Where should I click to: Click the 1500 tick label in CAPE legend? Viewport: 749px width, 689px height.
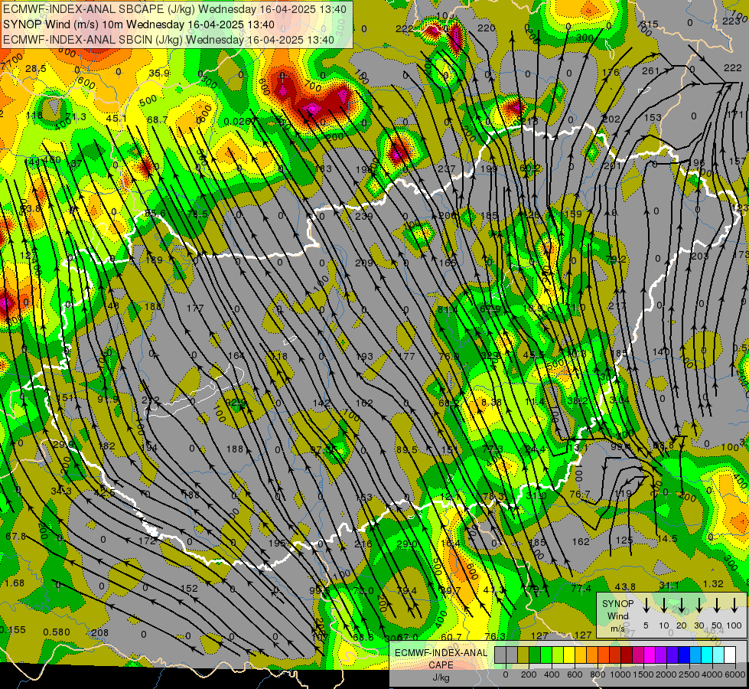[x=643, y=674]
